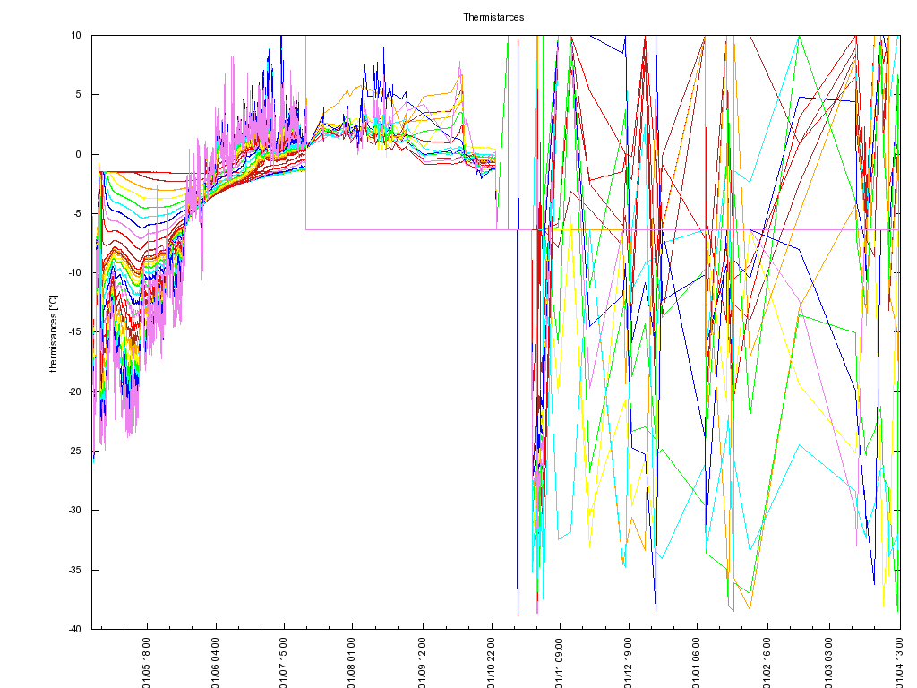
Task: Click the -20 y-axis tick label
Action: tap(74, 391)
